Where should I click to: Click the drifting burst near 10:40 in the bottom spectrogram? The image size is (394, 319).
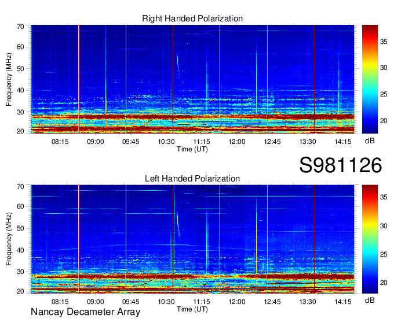(x=178, y=223)
